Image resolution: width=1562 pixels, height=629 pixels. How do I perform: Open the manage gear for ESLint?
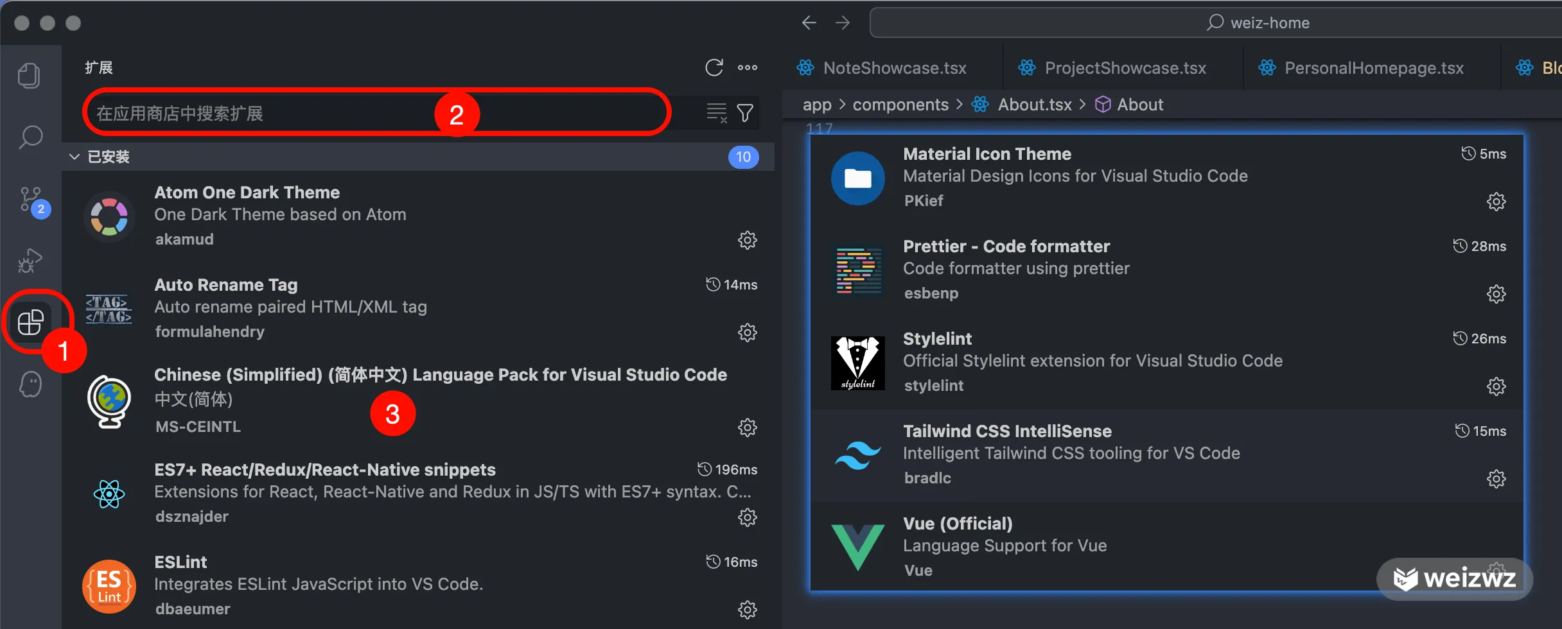tap(747, 609)
